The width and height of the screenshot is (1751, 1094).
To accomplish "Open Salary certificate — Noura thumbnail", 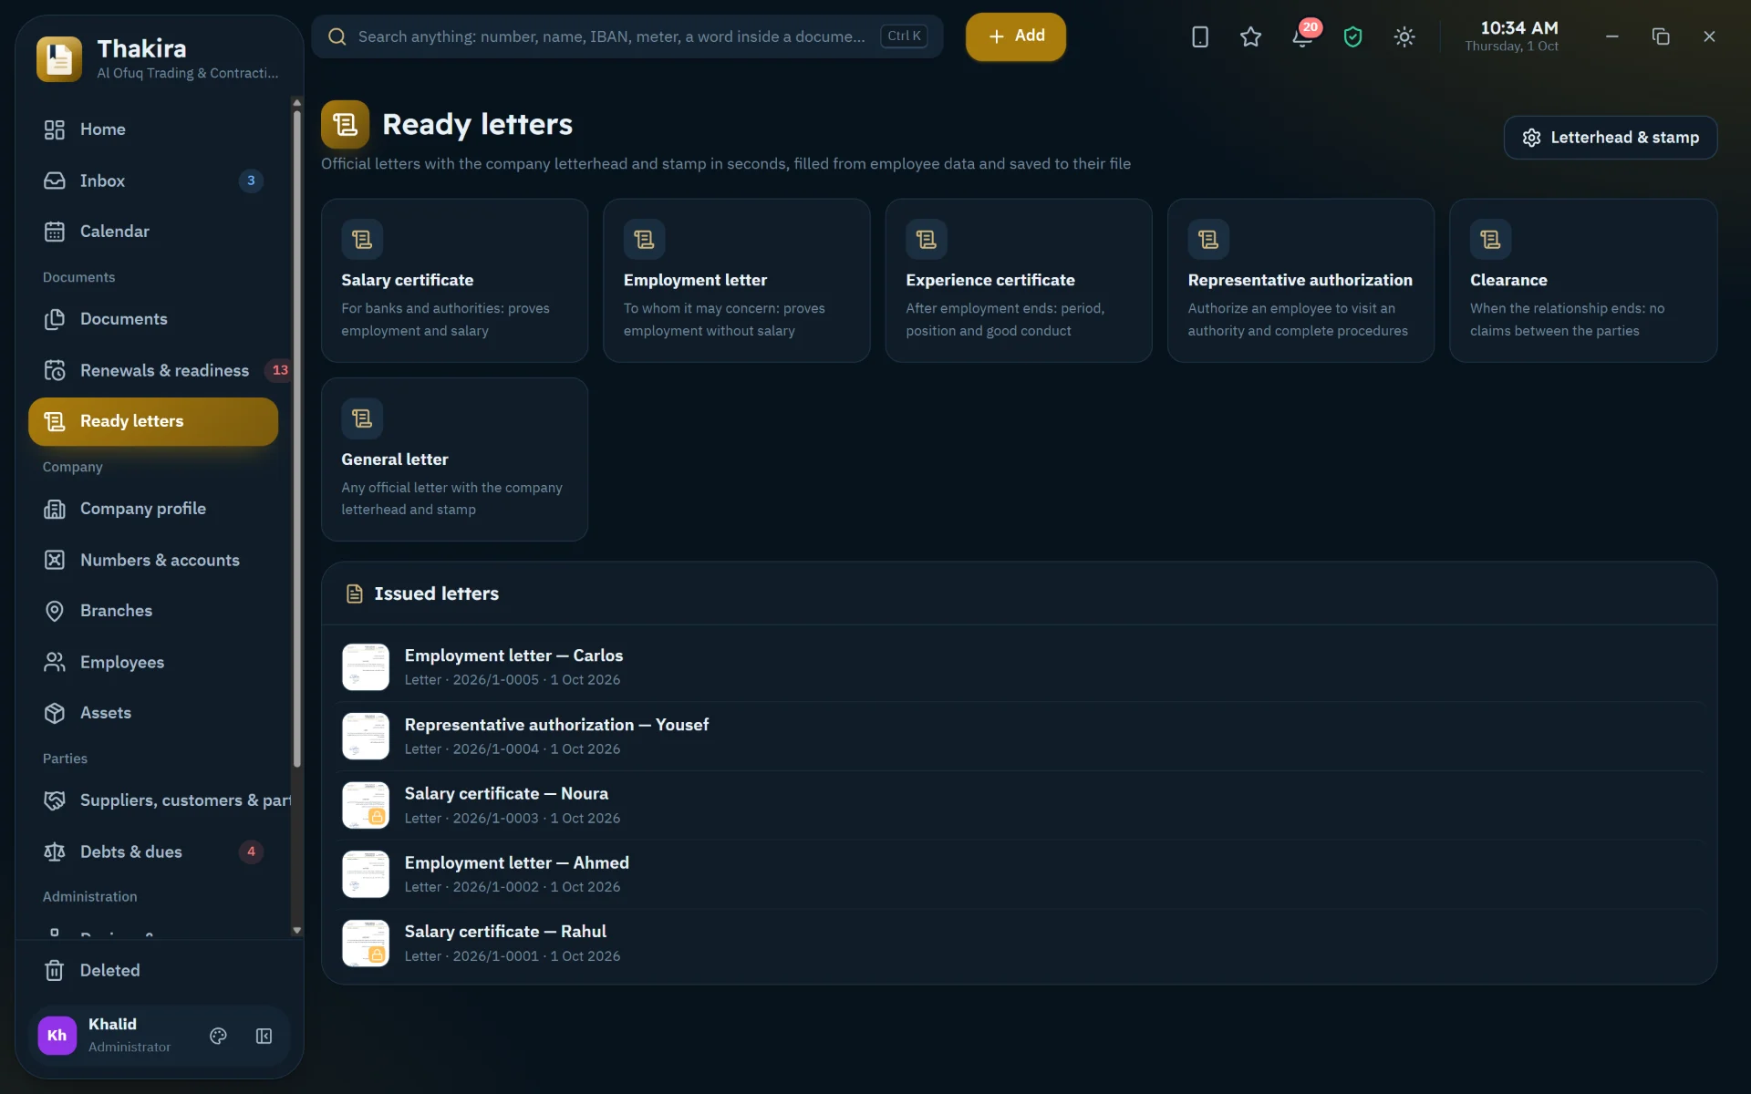I will pyautogui.click(x=366, y=805).
